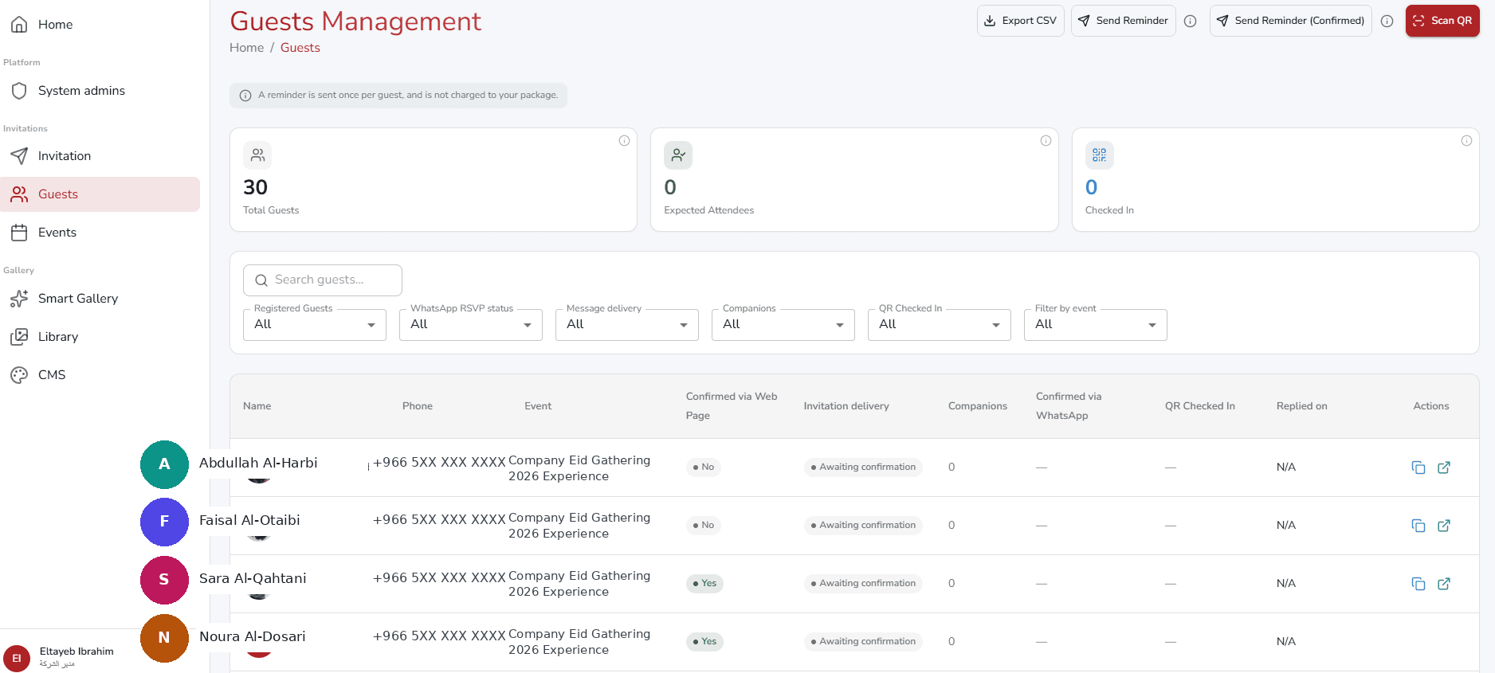Click the Expected Attendees person-check icon
The height and width of the screenshot is (673, 1495).
click(678, 155)
